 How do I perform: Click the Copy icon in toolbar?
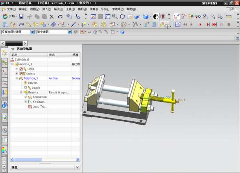[x=37, y=16]
